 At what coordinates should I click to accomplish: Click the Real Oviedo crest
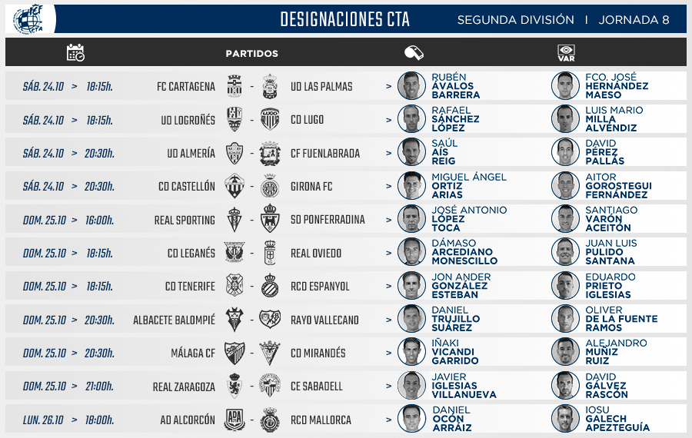pos(270,252)
